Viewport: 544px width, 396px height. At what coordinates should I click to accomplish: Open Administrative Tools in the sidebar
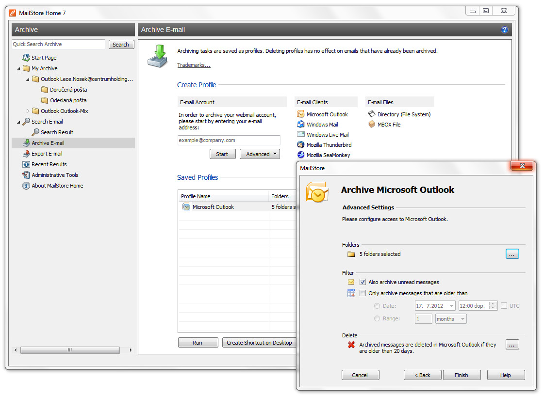[55, 175]
